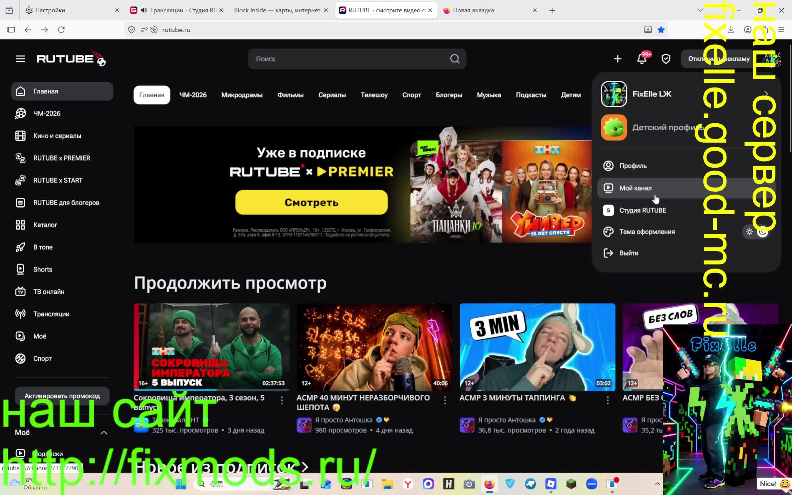Open options menu for АСМР 40 МИНУТ video
Viewport: 792px width, 495px height.
[x=445, y=400]
